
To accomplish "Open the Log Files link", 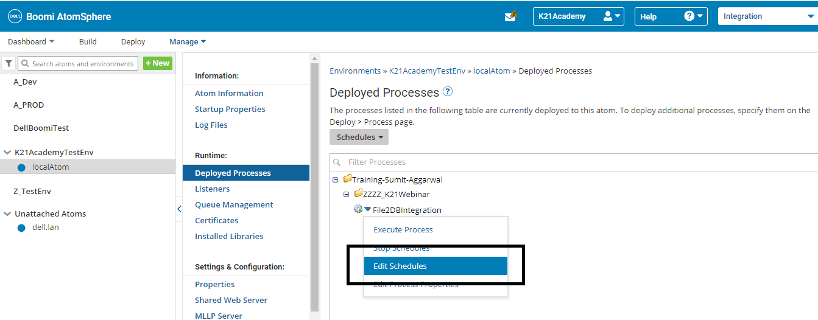I will (x=211, y=125).
